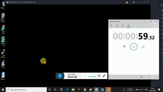Viewport: 163px width, 92px height.
Task: Click the stopwatch time 00:00:59.52
Action: tap(134, 36)
